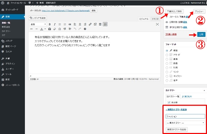The image size is (207, 134).
Task: Save the post with 下書きとして保存
Action: pos(174,11)
